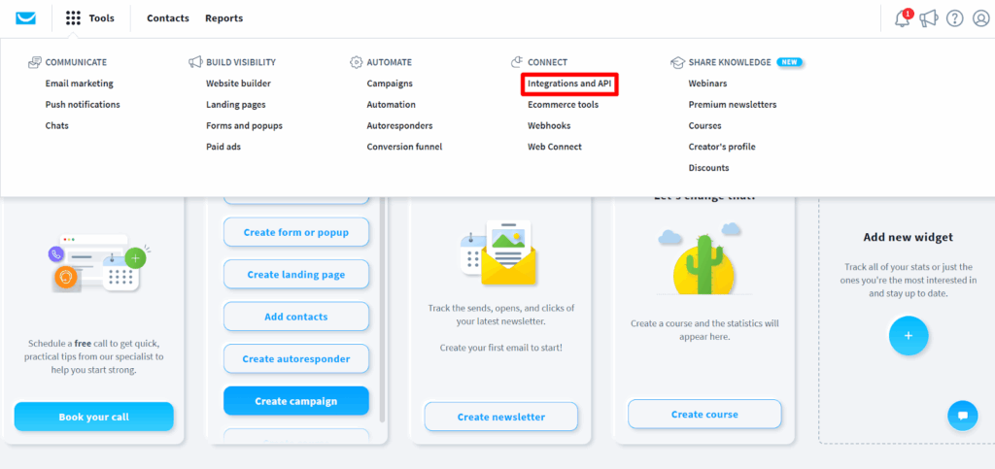Screen dimensions: 995x469
Task: Select Email marketing
Action: [80, 84]
